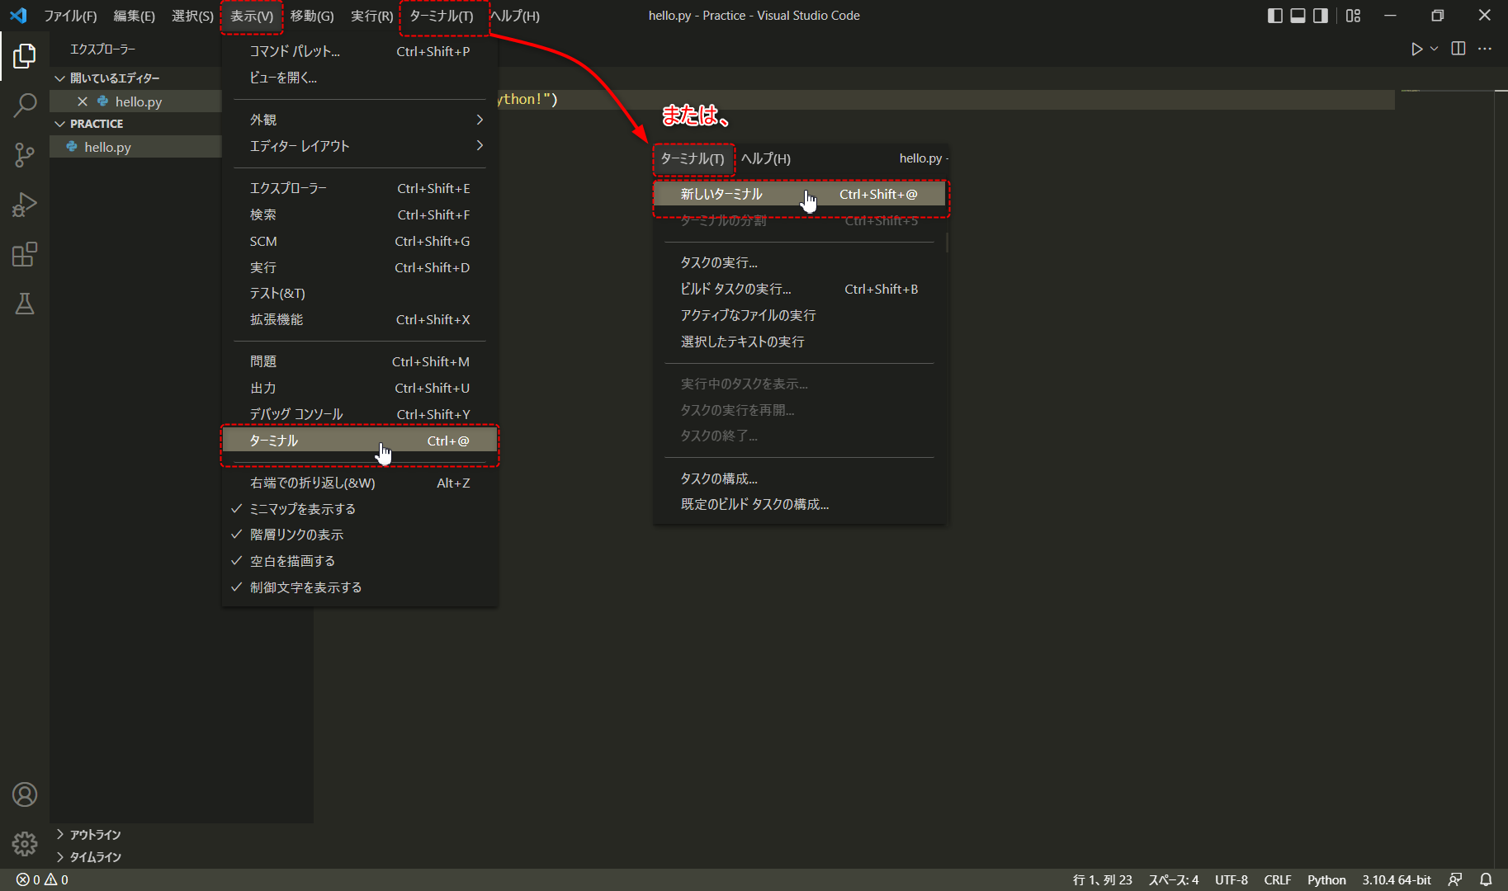This screenshot has width=1508, height=891.
Task: Select コマンド パレット... menu entry
Action: point(360,51)
